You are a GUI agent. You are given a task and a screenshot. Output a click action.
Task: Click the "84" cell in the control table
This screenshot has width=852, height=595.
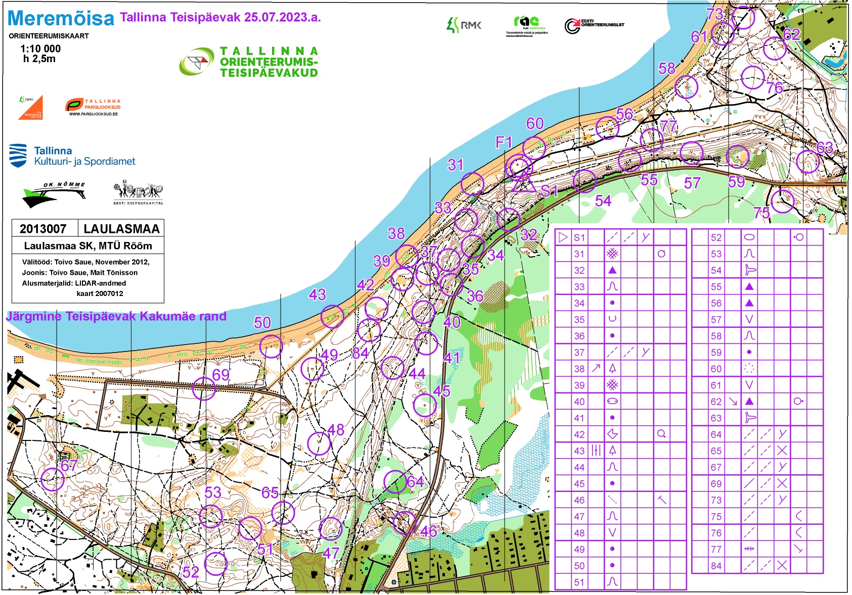tap(716, 565)
